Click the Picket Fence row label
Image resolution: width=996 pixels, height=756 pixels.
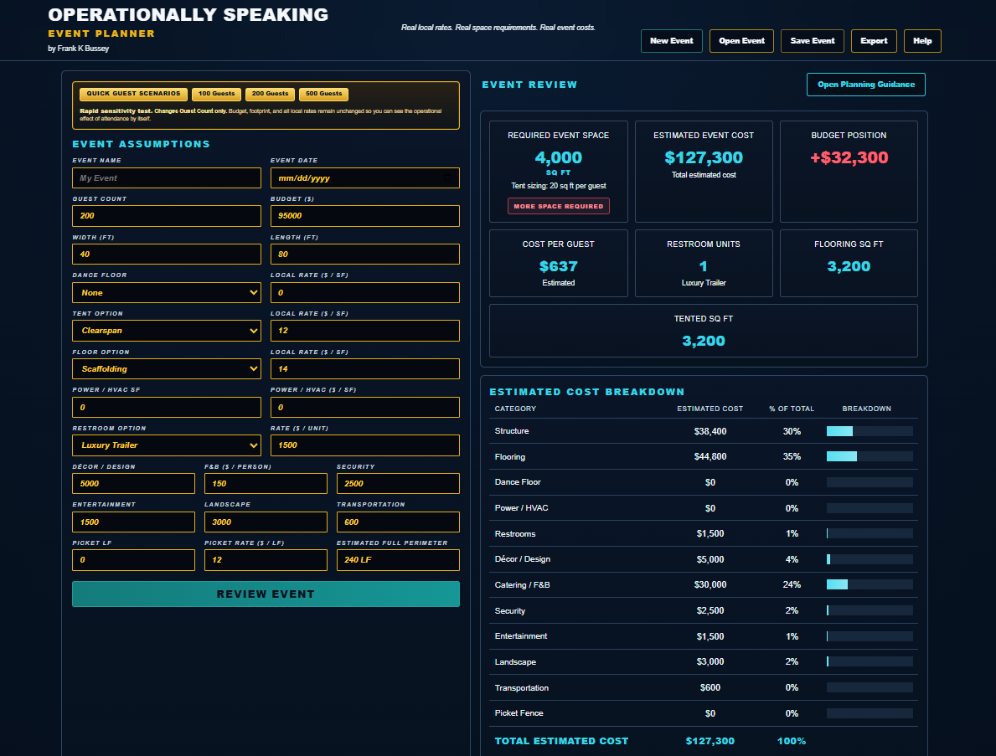point(519,712)
